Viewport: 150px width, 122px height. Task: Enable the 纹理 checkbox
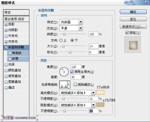coord(10,59)
